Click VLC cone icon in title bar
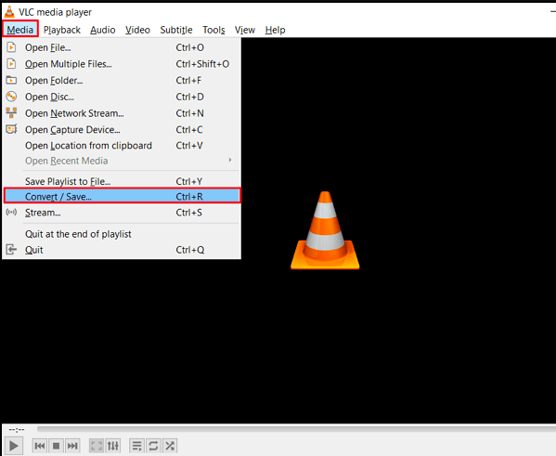Screen dimensions: 556x456 [9, 12]
